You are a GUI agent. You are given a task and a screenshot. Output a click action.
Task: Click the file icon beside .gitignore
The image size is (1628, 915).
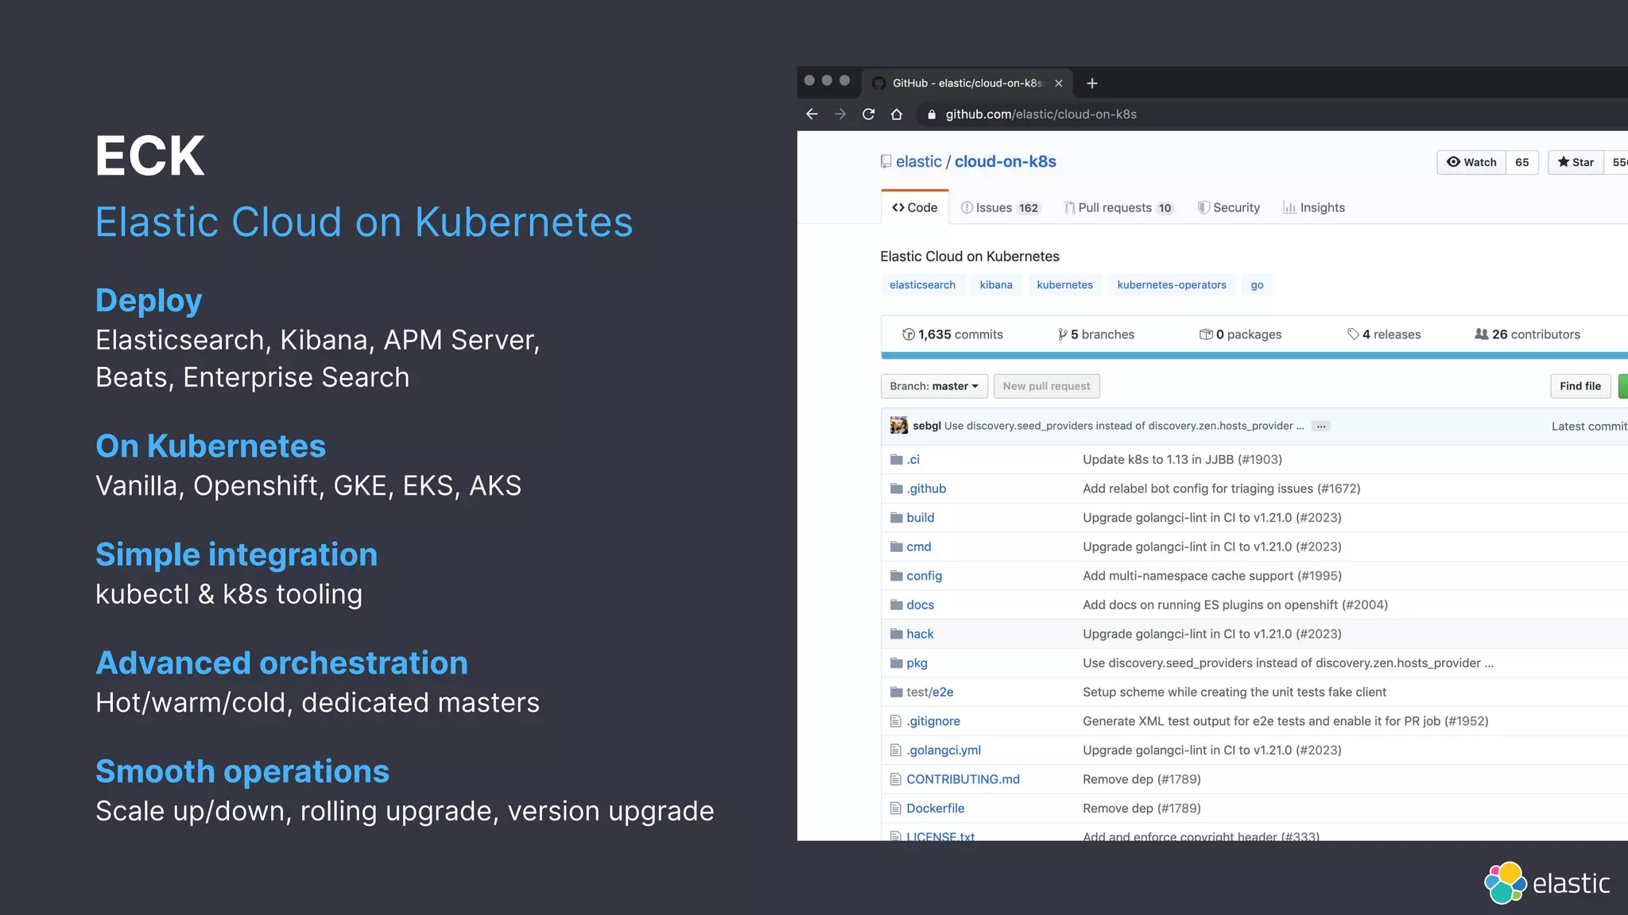(896, 721)
